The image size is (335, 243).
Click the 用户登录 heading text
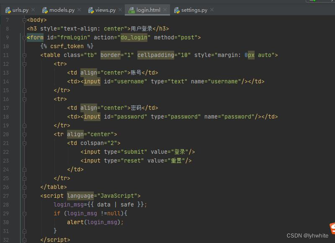tap(142, 28)
